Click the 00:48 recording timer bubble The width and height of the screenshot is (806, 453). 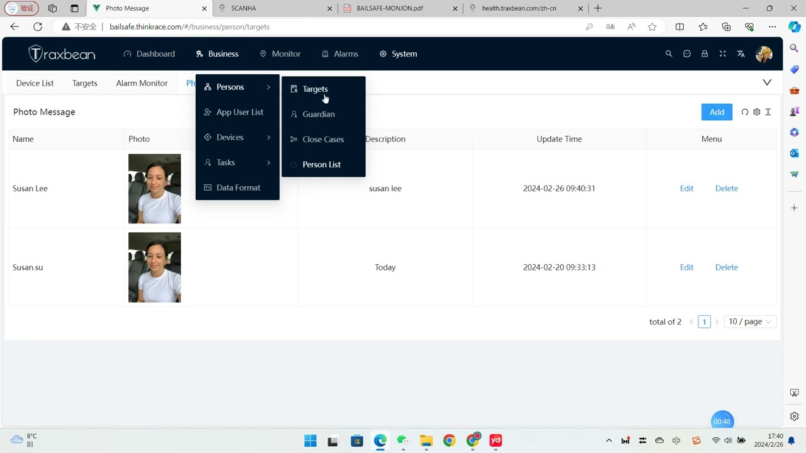722,421
